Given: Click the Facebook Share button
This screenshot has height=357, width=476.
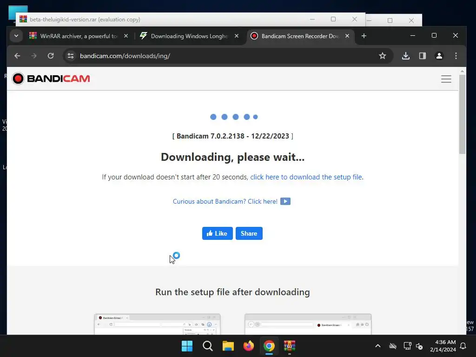Looking at the screenshot, I should tap(249, 233).
